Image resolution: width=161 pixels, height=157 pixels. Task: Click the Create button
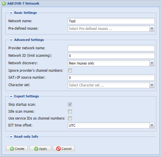17,149
